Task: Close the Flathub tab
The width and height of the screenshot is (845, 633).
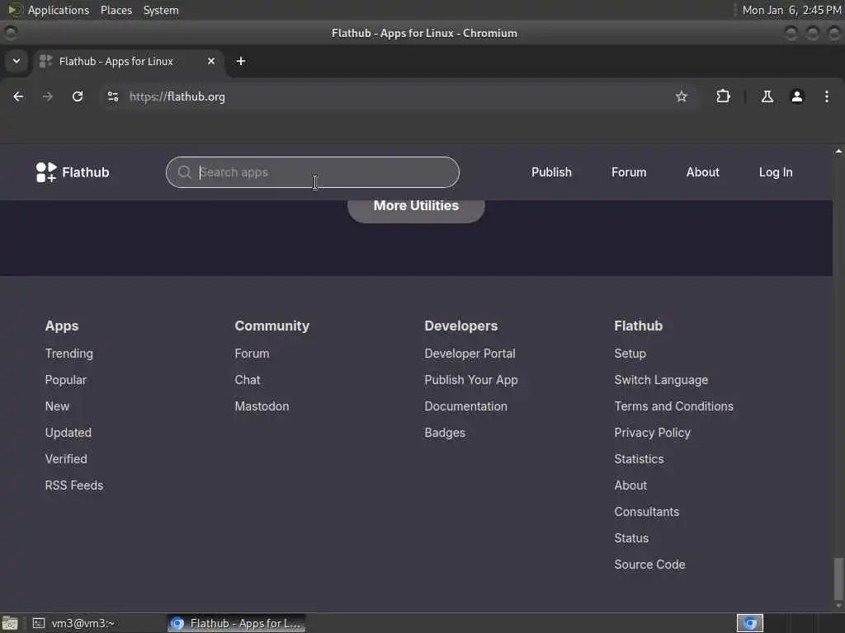Action: point(211,61)
